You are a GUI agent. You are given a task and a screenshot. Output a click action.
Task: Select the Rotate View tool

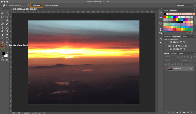pos(2,45)
